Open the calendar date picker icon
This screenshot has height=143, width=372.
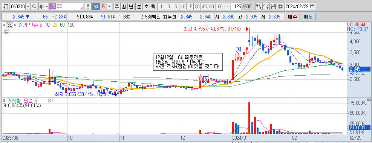point(313,6)
